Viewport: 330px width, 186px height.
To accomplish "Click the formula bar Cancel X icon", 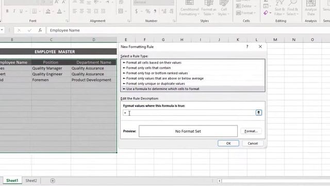I will pos(19,30).
